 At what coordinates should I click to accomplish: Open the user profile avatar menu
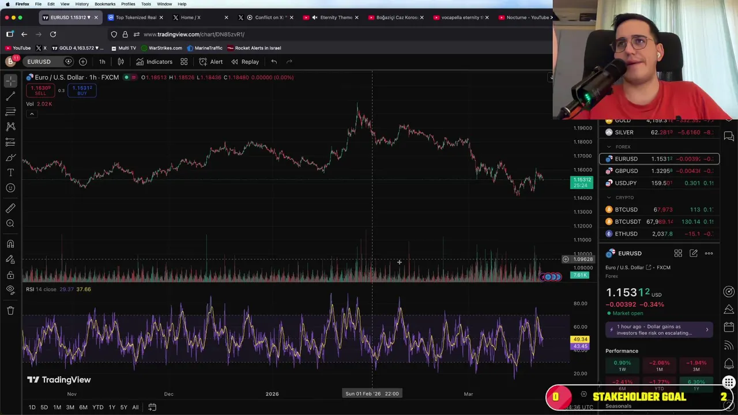pyautogui.click(x=10, y=61)
